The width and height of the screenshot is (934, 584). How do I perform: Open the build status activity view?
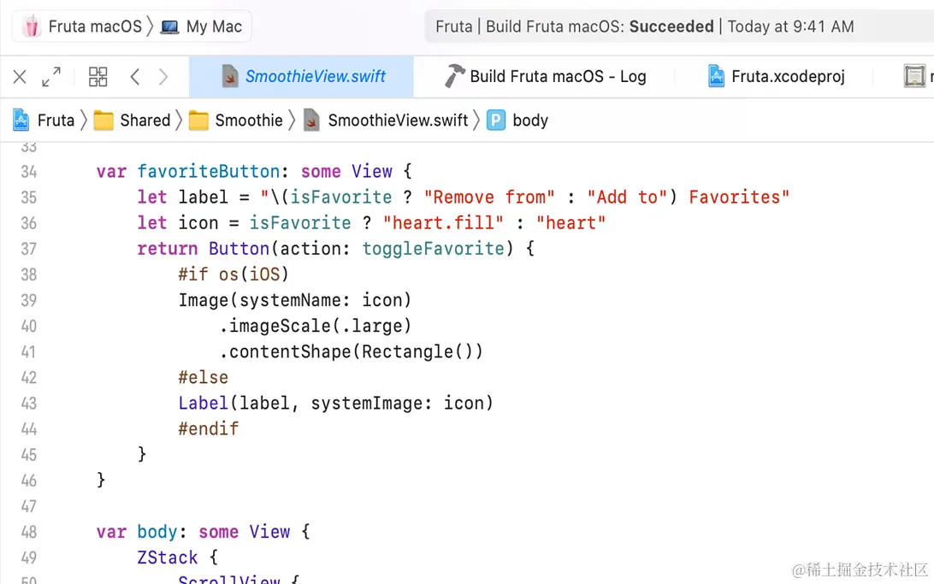tap(679, 27)
